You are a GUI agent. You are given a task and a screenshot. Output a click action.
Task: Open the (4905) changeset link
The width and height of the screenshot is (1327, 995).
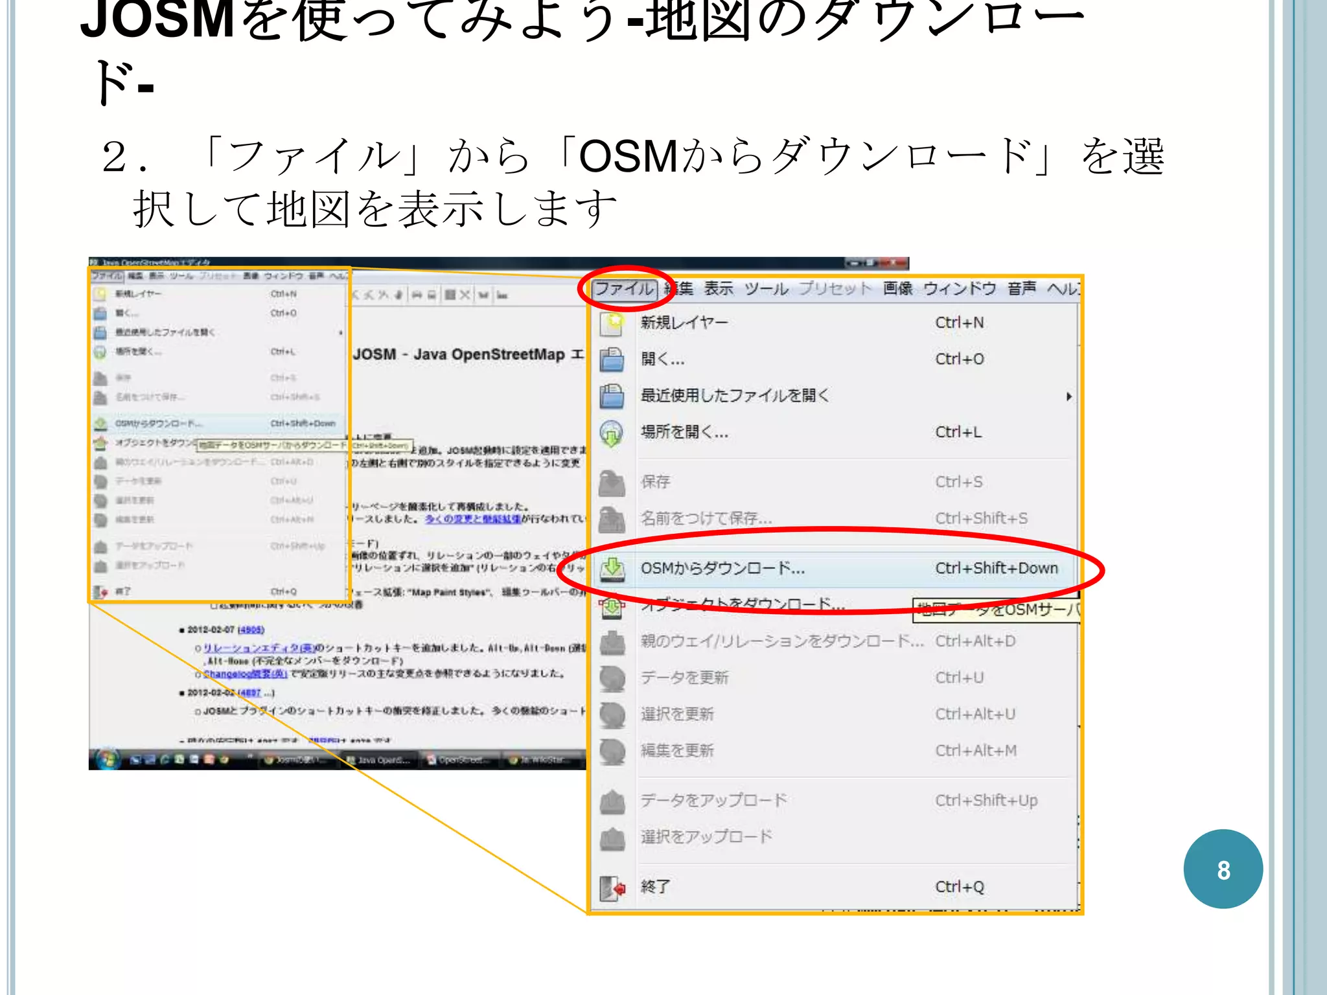251,630
